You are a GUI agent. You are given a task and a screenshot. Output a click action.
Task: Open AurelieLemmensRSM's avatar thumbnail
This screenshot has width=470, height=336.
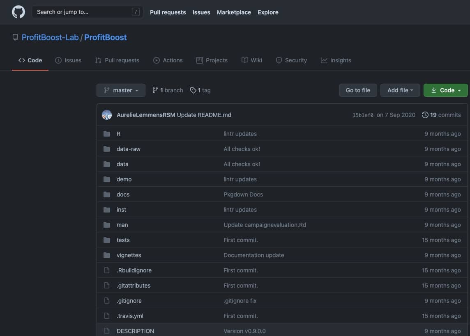[107, 115]
